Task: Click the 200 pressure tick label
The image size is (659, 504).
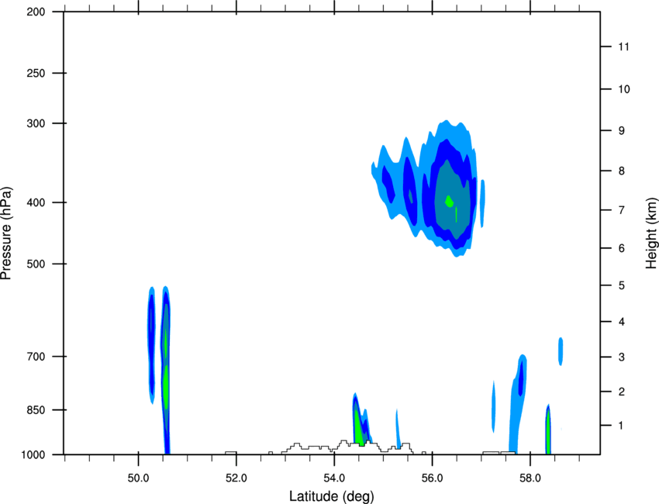Action: [36, 12]
